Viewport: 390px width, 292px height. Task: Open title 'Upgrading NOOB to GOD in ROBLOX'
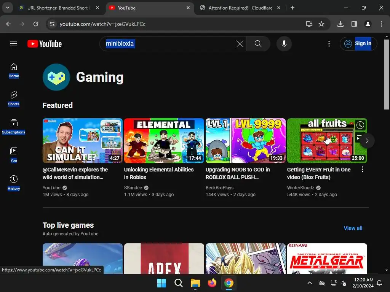[238, 173]
